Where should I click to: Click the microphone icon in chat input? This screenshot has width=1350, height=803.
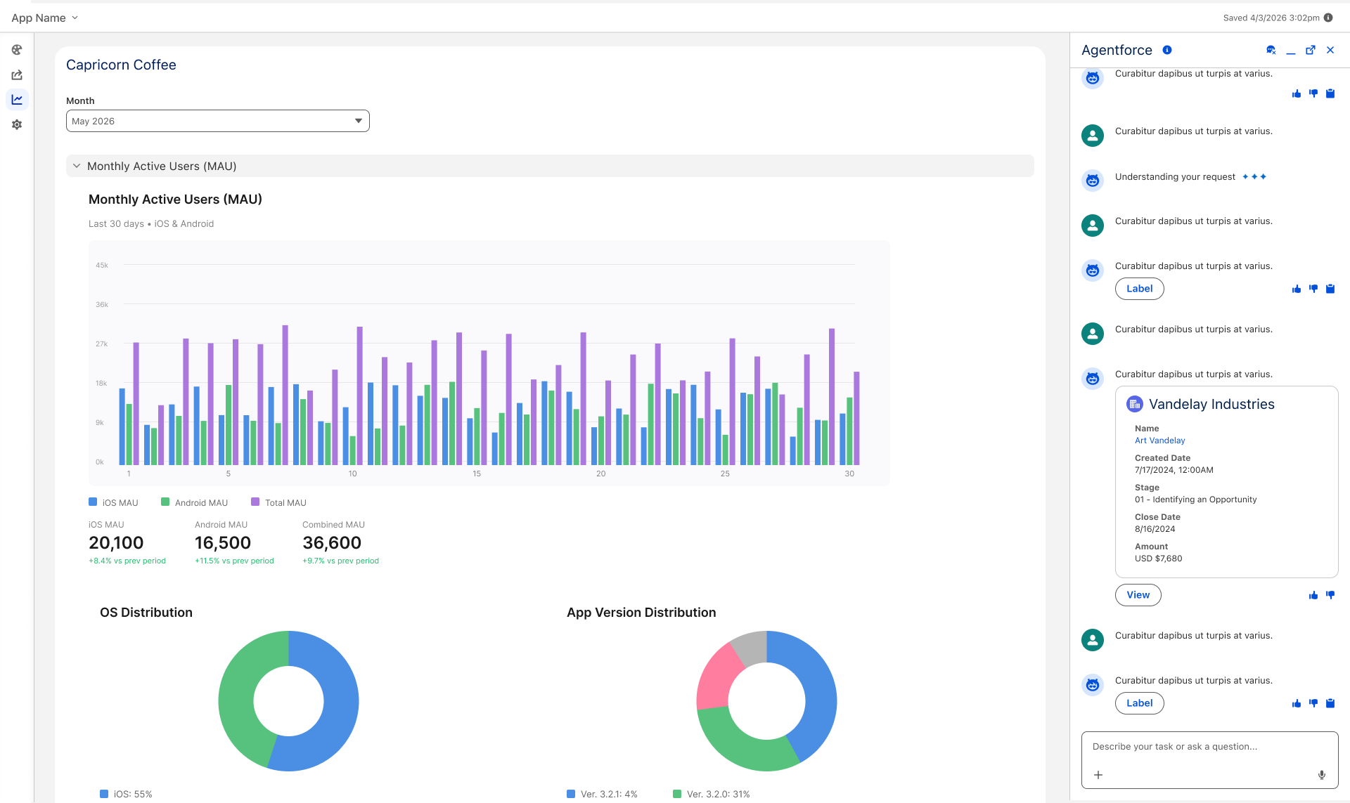click(1322, 775)
